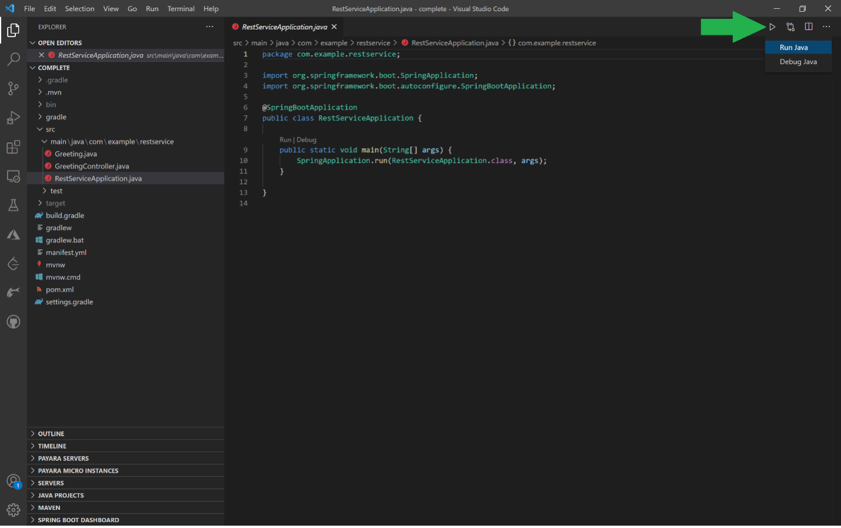
Task: Click the Debug code lens above main
Action: coord(306,140)
